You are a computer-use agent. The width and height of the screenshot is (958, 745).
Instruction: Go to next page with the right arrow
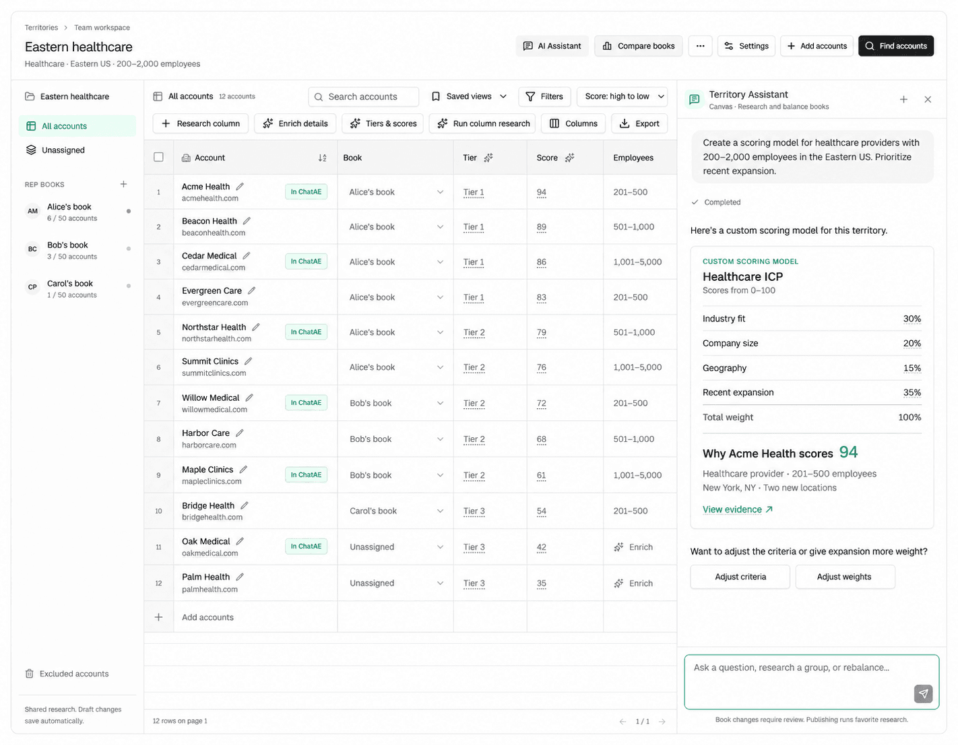coord(662,721)
